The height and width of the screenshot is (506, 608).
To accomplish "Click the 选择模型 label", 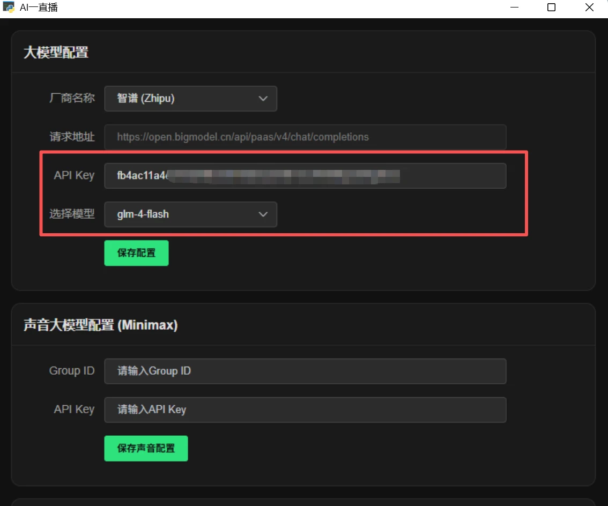I will pyautogui.click(x=72, y=214).
